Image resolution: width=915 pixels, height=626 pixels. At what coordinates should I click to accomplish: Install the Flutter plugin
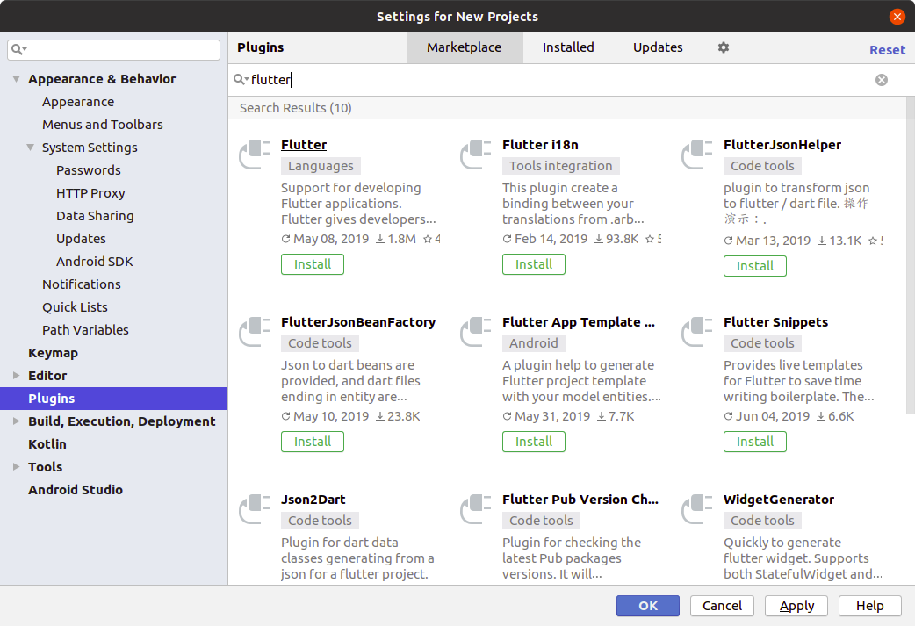click(312, 263)
